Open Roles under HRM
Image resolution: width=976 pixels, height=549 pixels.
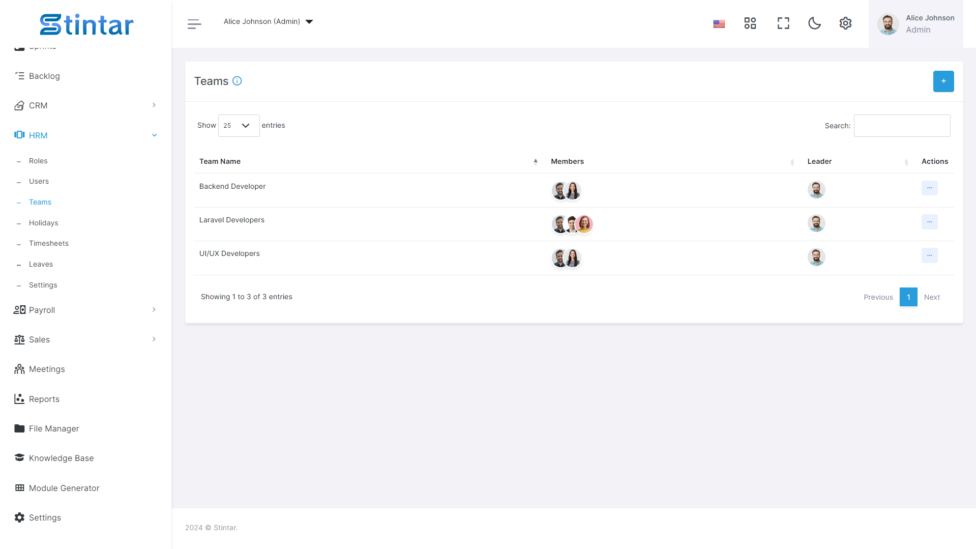click(x=38, y=161)
